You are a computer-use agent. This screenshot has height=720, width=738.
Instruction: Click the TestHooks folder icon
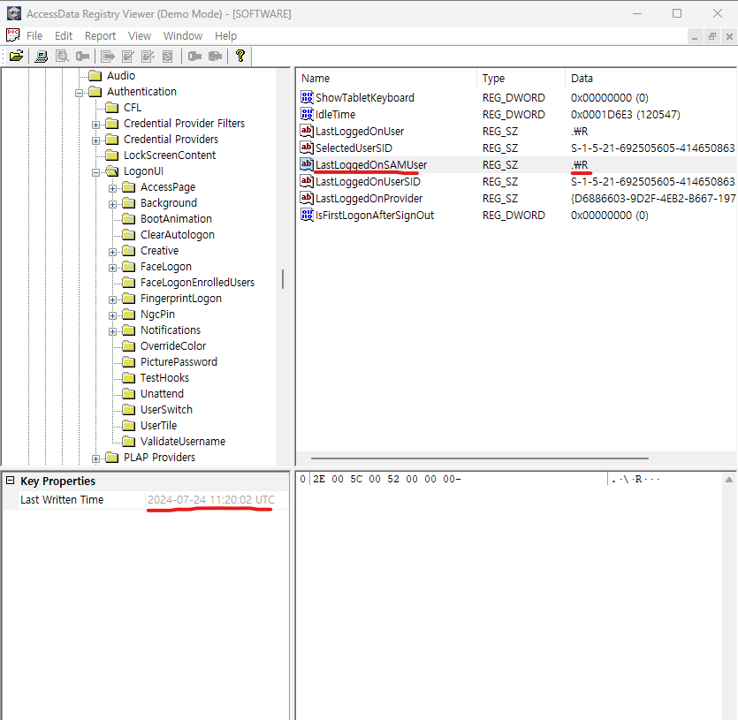pos(128,378)
